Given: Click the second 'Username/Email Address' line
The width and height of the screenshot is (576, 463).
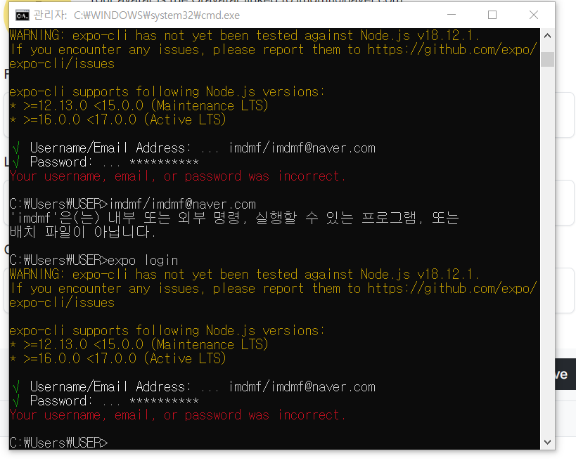Looking at the screenshot, I should (x=193, y=386).
